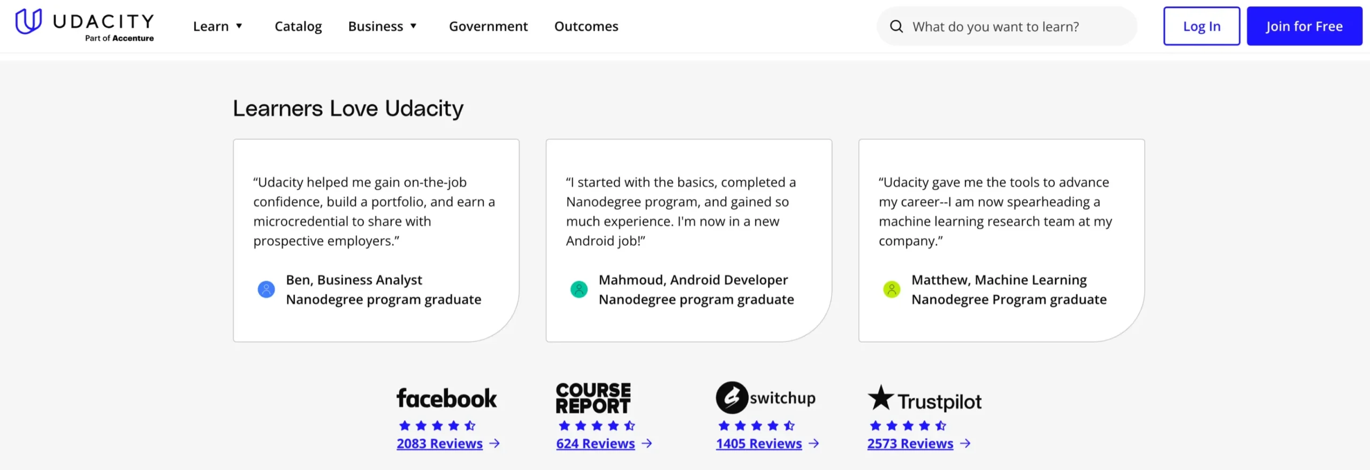Open the Catalog page
This screenshot has width=1370, height=470.
coord(298,26)
